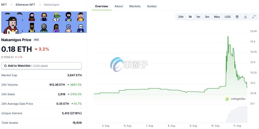Screen dimensions: 259x129
Task: Switch to the Overview tab
Action: [102, 6]
